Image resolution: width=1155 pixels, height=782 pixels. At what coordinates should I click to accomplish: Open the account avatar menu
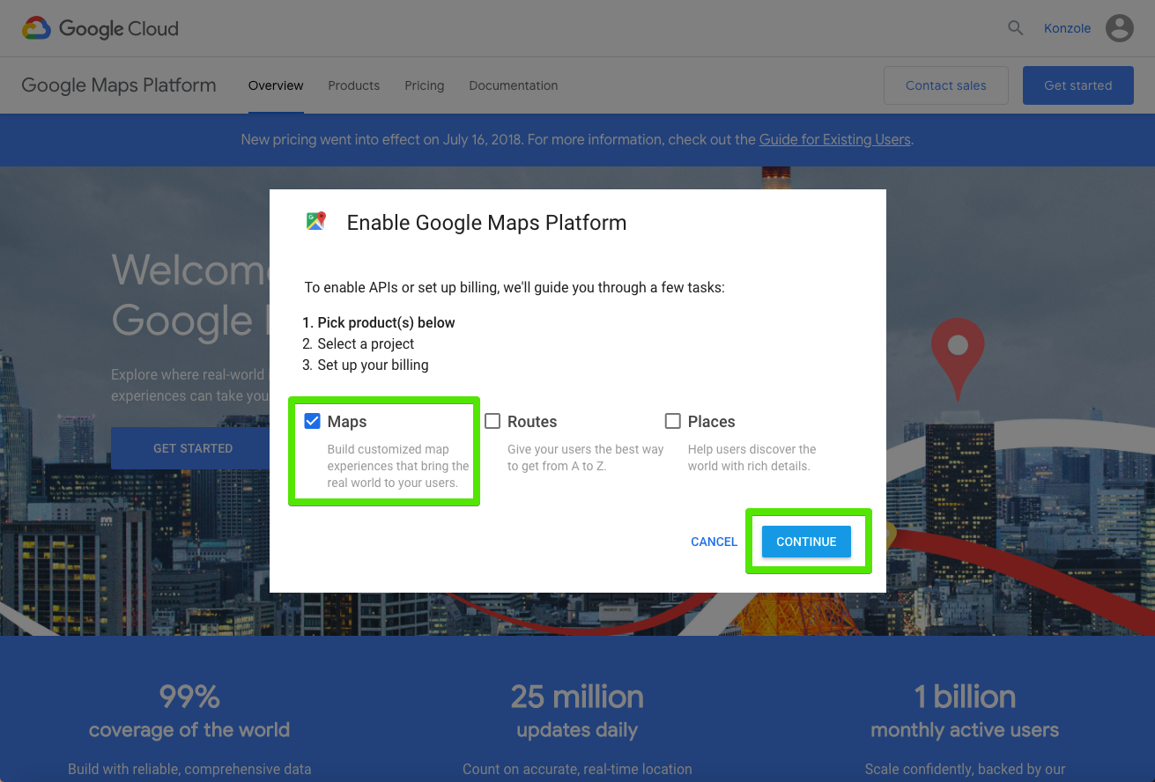[1120, 28]
